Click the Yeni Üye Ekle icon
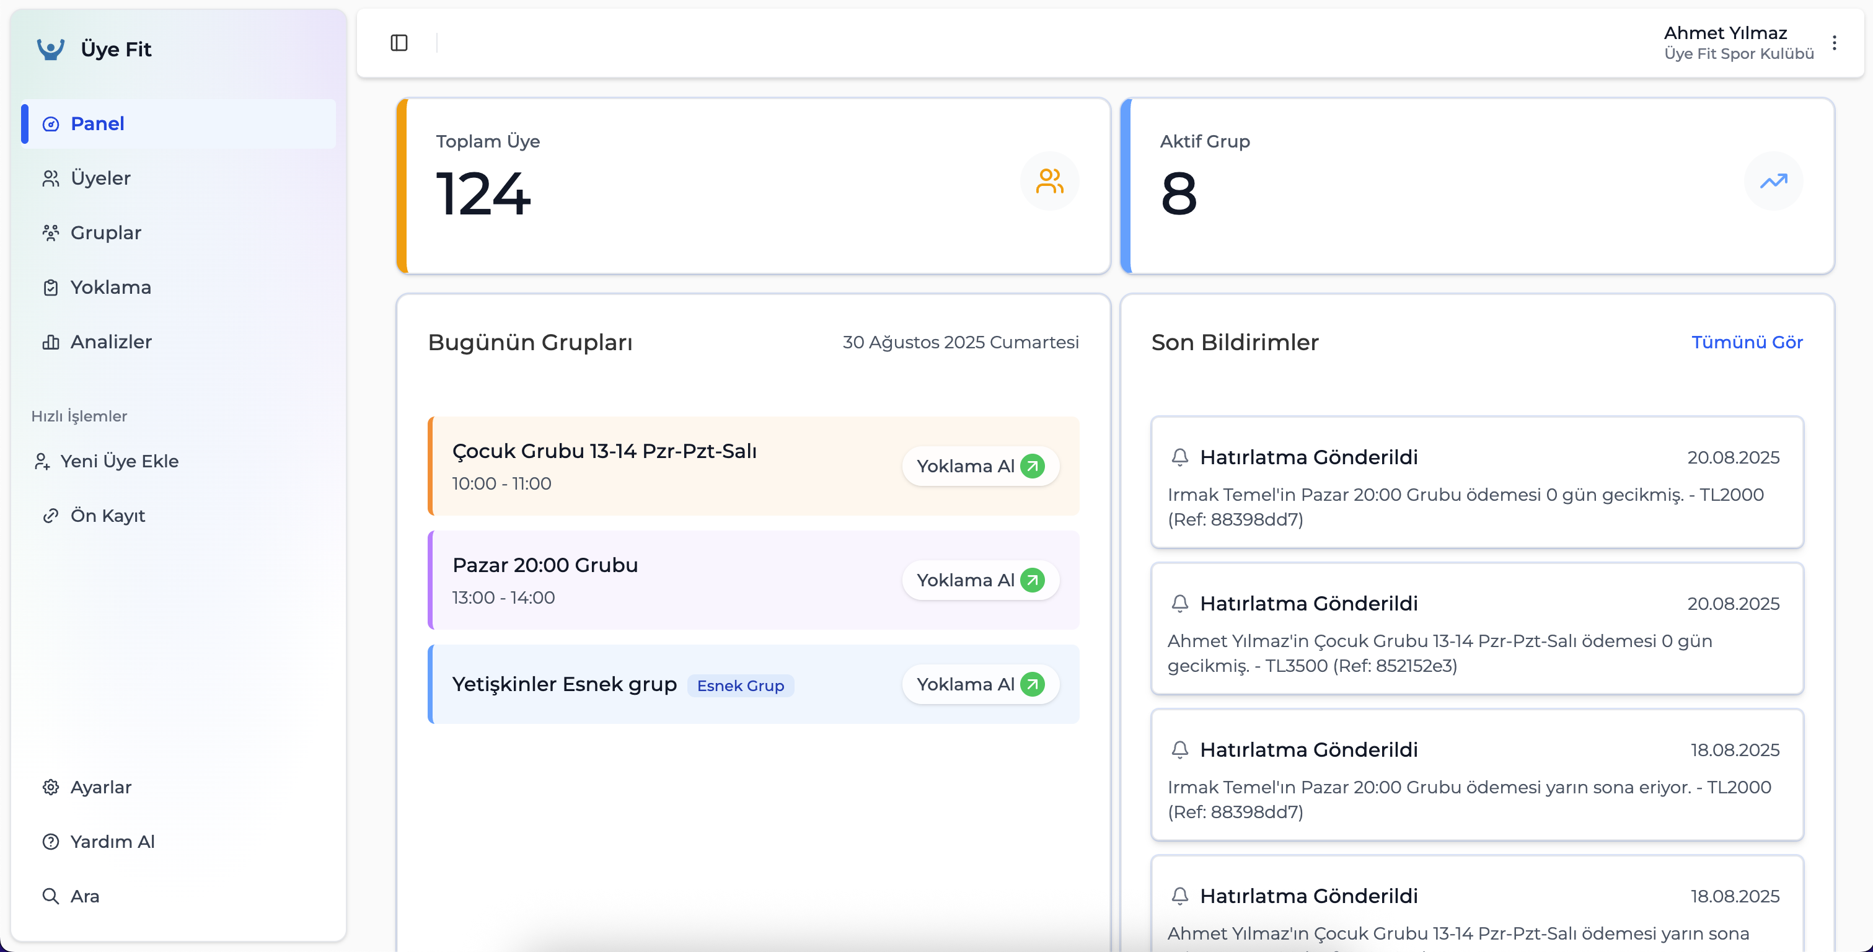The width and height of the screenshot is (1873, 952). pos(42,461)
